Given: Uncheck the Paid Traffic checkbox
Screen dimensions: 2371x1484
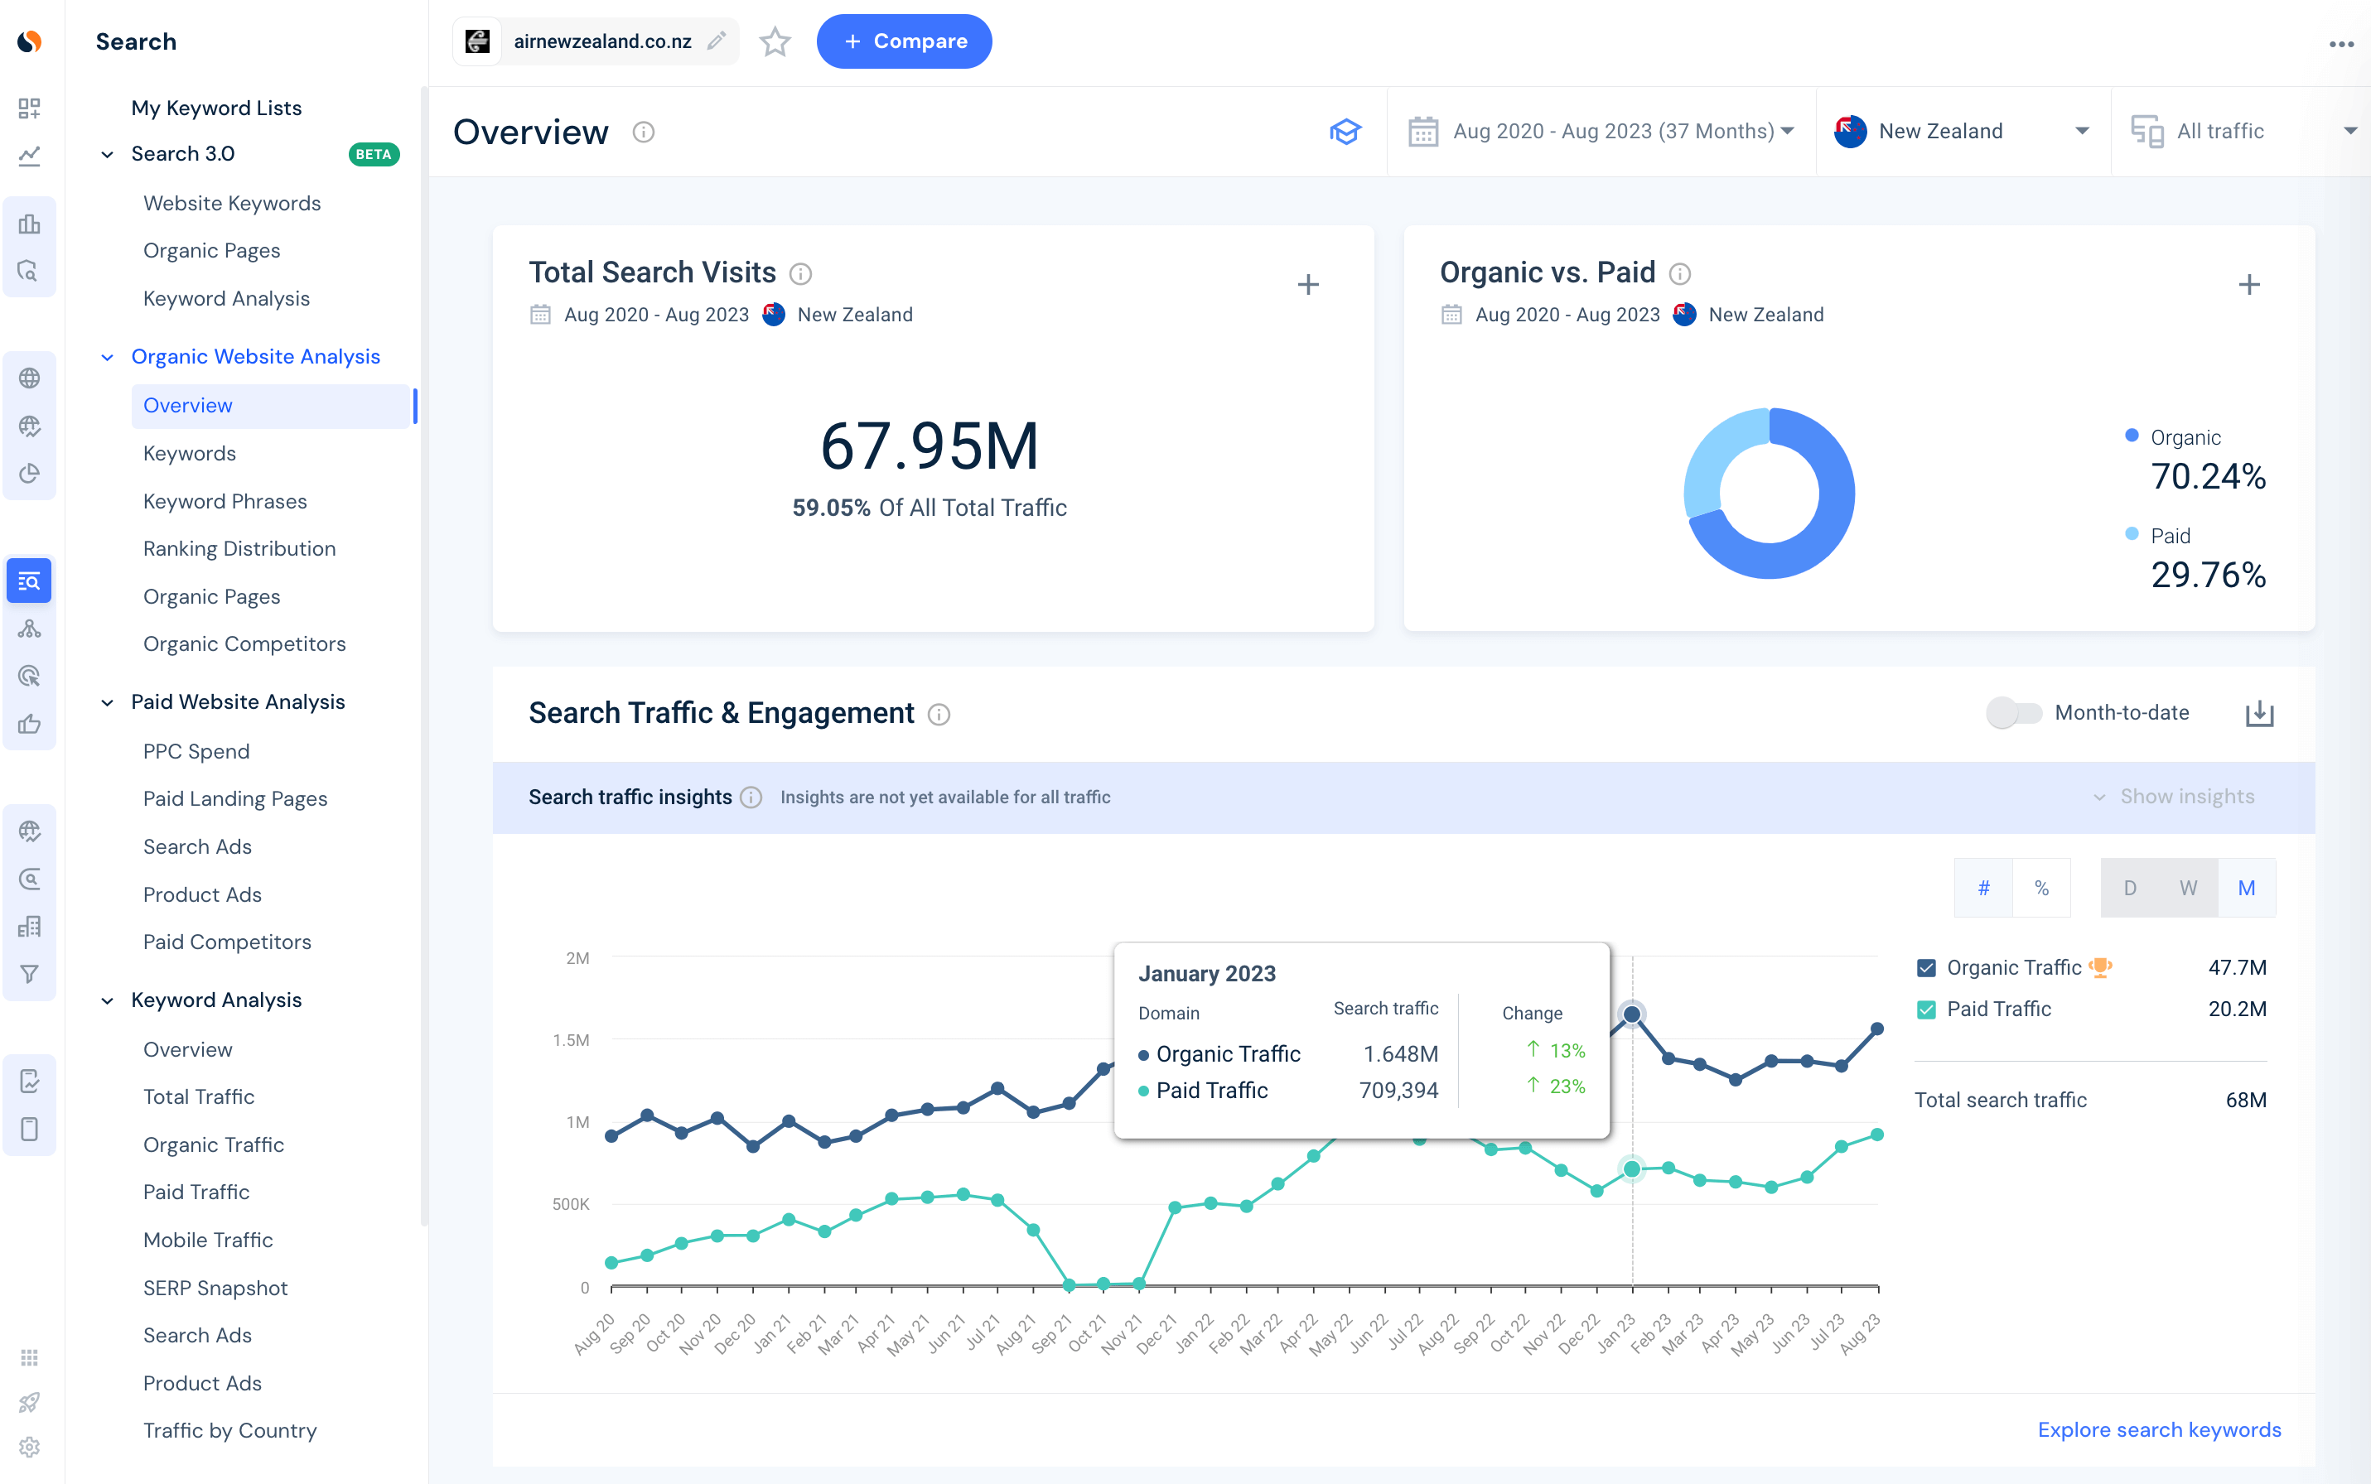Looking at the screenshot, I should (x=1926, y=1009).
